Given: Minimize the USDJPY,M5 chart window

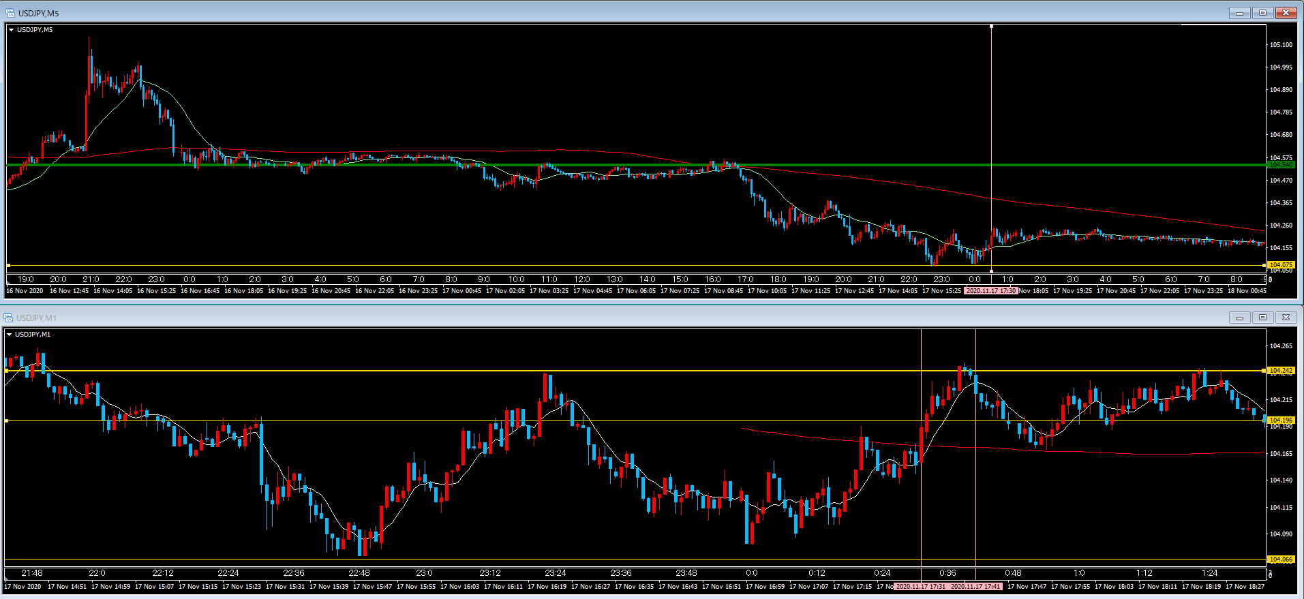Looking at the screenshot, I should point(1239,13).
